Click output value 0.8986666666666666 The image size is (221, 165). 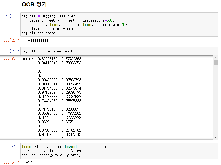click(40, 40)
